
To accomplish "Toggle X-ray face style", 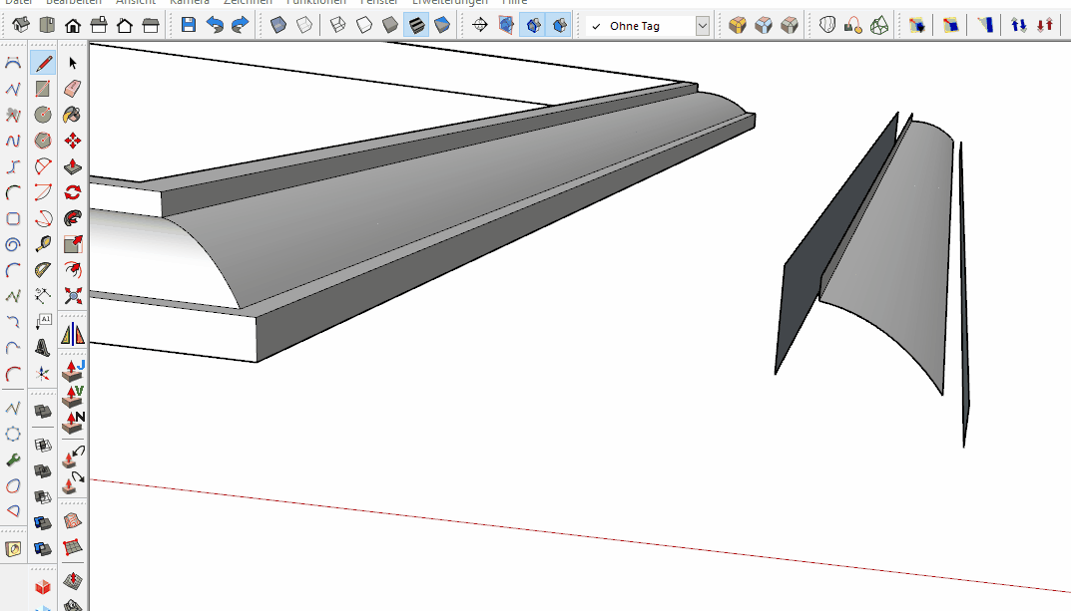I will [x=279, y=25].
